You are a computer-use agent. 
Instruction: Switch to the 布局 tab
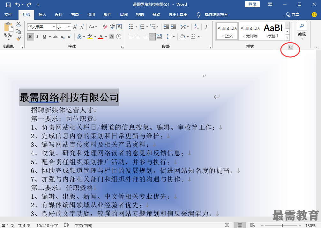coord(75,15)
